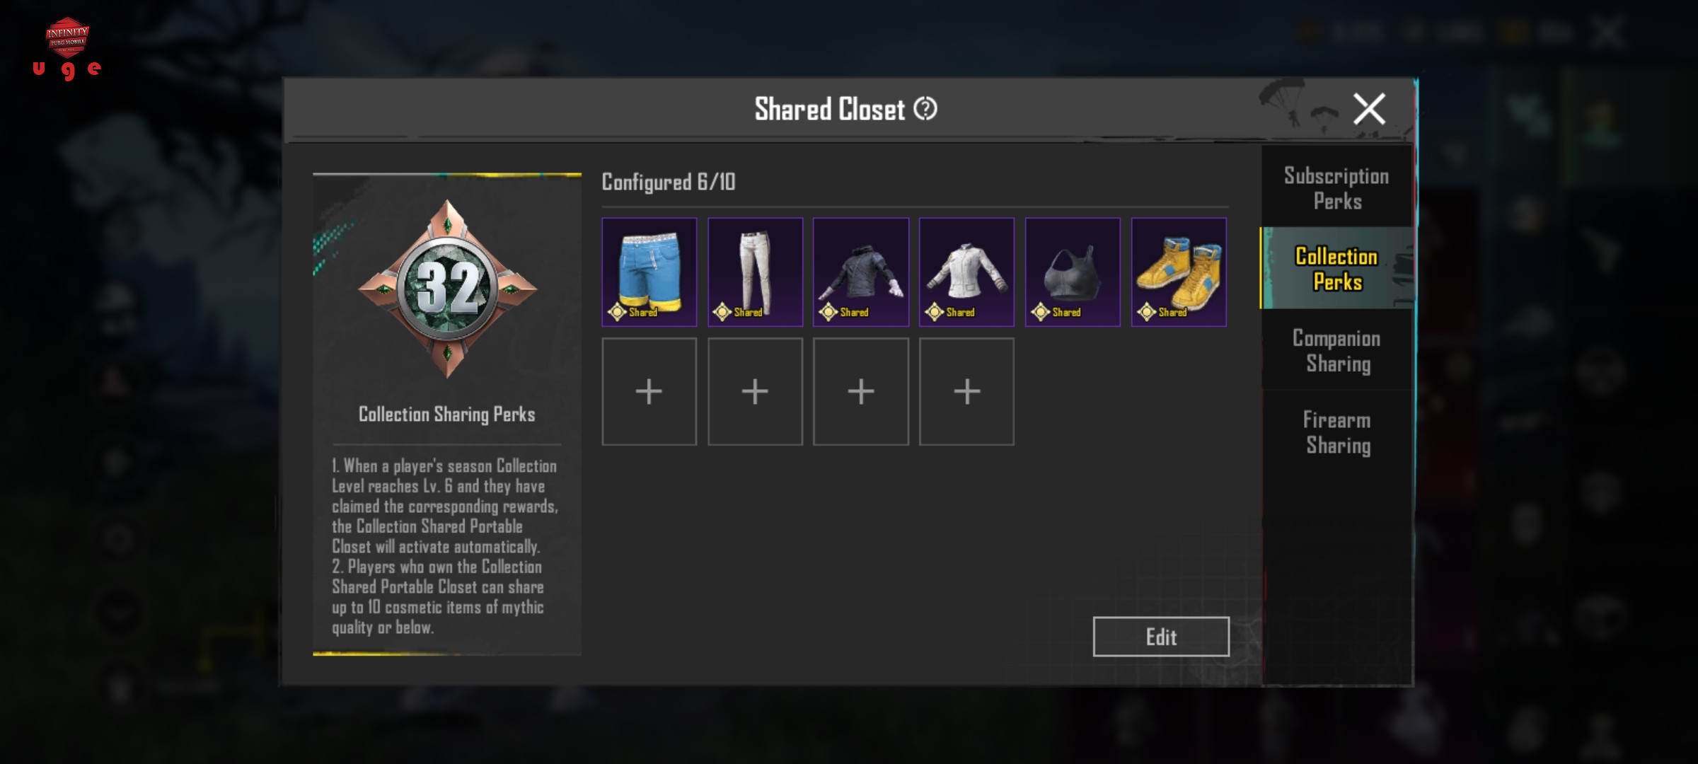The image size is (1698, 764).
Task: Select the shared white pants item
Action: coord(755,272)
